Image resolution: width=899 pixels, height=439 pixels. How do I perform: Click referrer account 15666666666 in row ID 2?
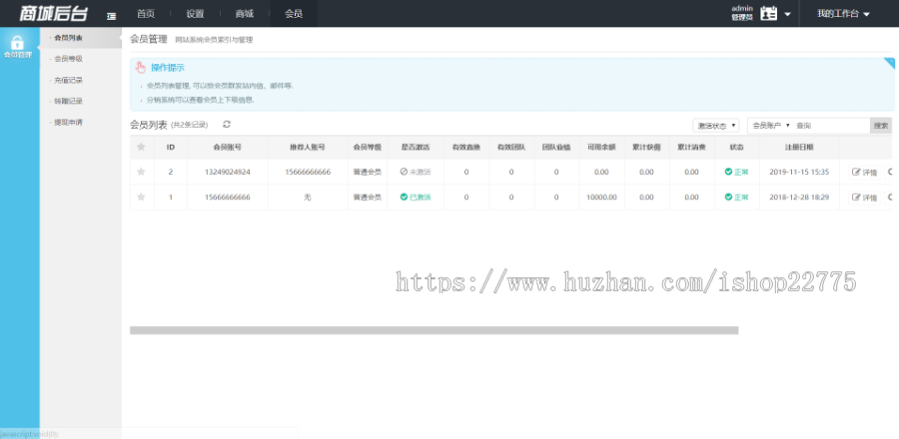(308, 172)
